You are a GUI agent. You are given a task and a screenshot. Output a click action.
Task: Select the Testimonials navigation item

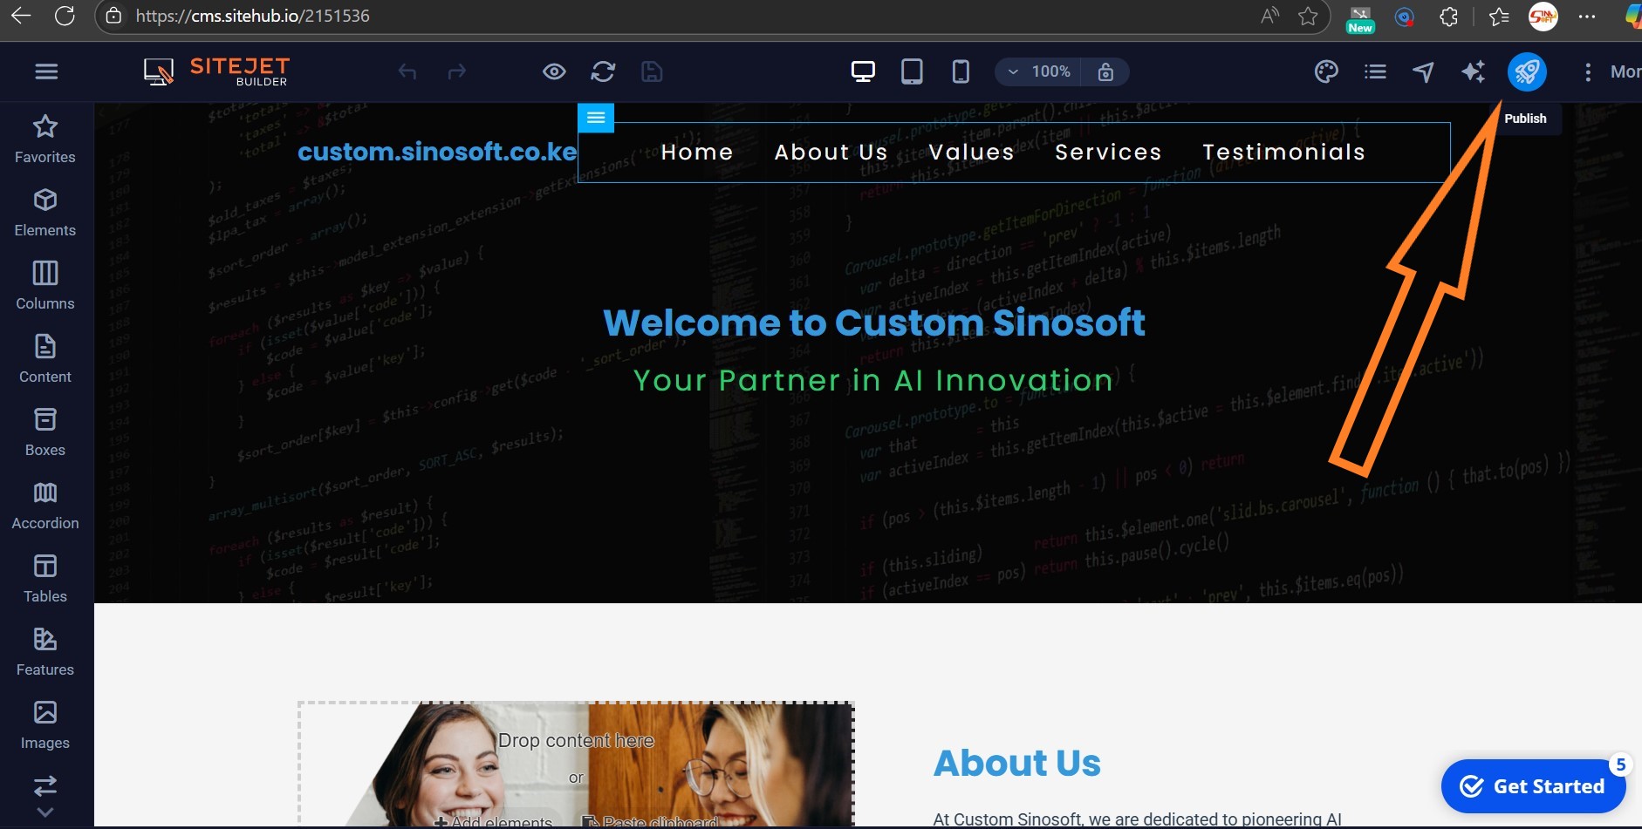click(1283, 152)
